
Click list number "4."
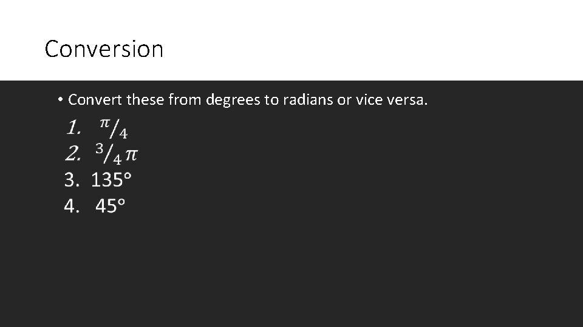tap(72, 206)
